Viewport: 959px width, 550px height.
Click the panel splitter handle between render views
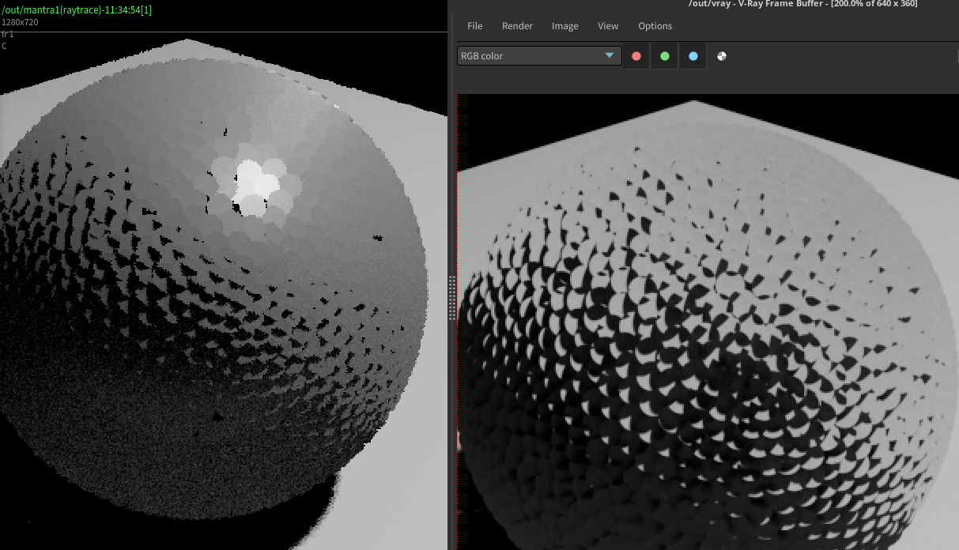pos(453,298)
